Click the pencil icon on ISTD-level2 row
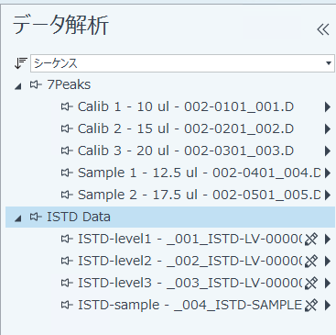Image resolution: width=336 pixels, height=335 pixels. (x=311, y=261)
